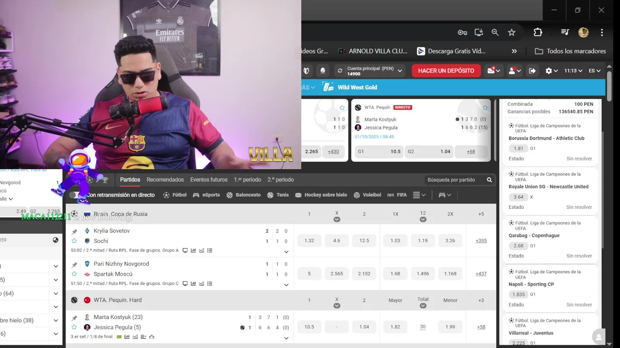Open the password key icon in address bar
The image size is (620, 348).
462,32
